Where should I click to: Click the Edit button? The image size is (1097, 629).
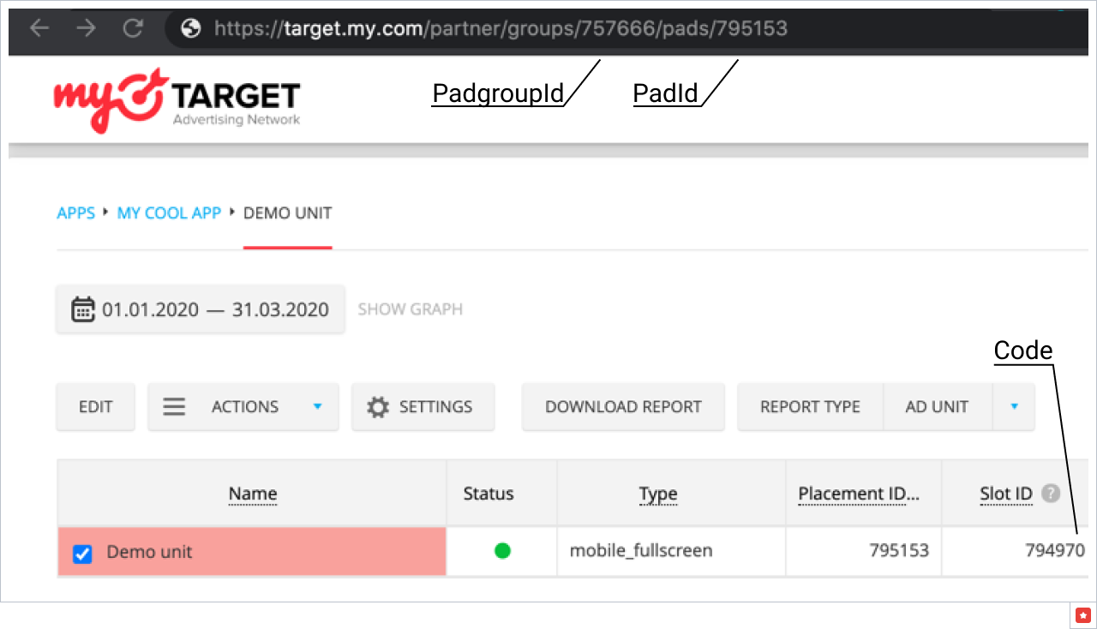tap(95, 407)
